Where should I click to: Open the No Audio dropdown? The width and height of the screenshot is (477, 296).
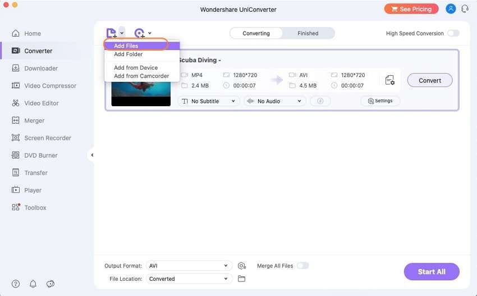coord(275,101)
